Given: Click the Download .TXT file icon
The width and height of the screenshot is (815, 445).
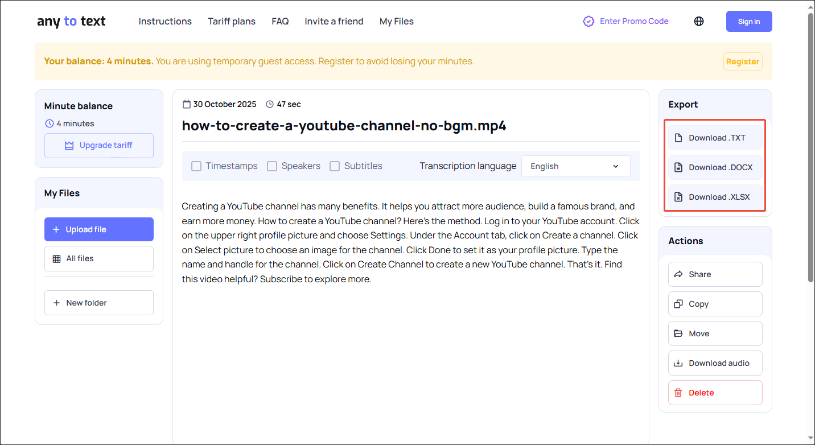Looking at the screenshot, I should (678, 138).
